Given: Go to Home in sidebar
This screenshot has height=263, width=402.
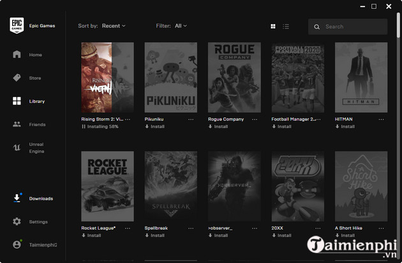Looking at the screenshot, I should [35, 55].
